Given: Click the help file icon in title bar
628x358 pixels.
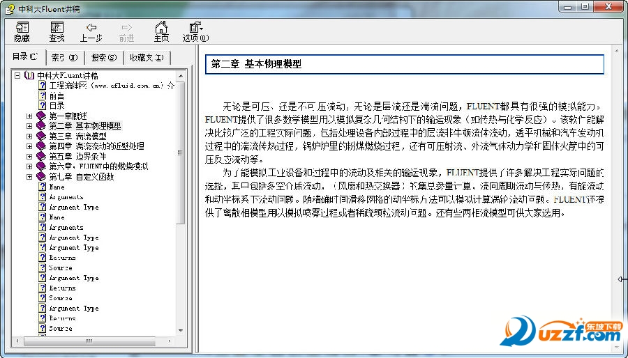Looking at the screenshot, I should (10, 8).
